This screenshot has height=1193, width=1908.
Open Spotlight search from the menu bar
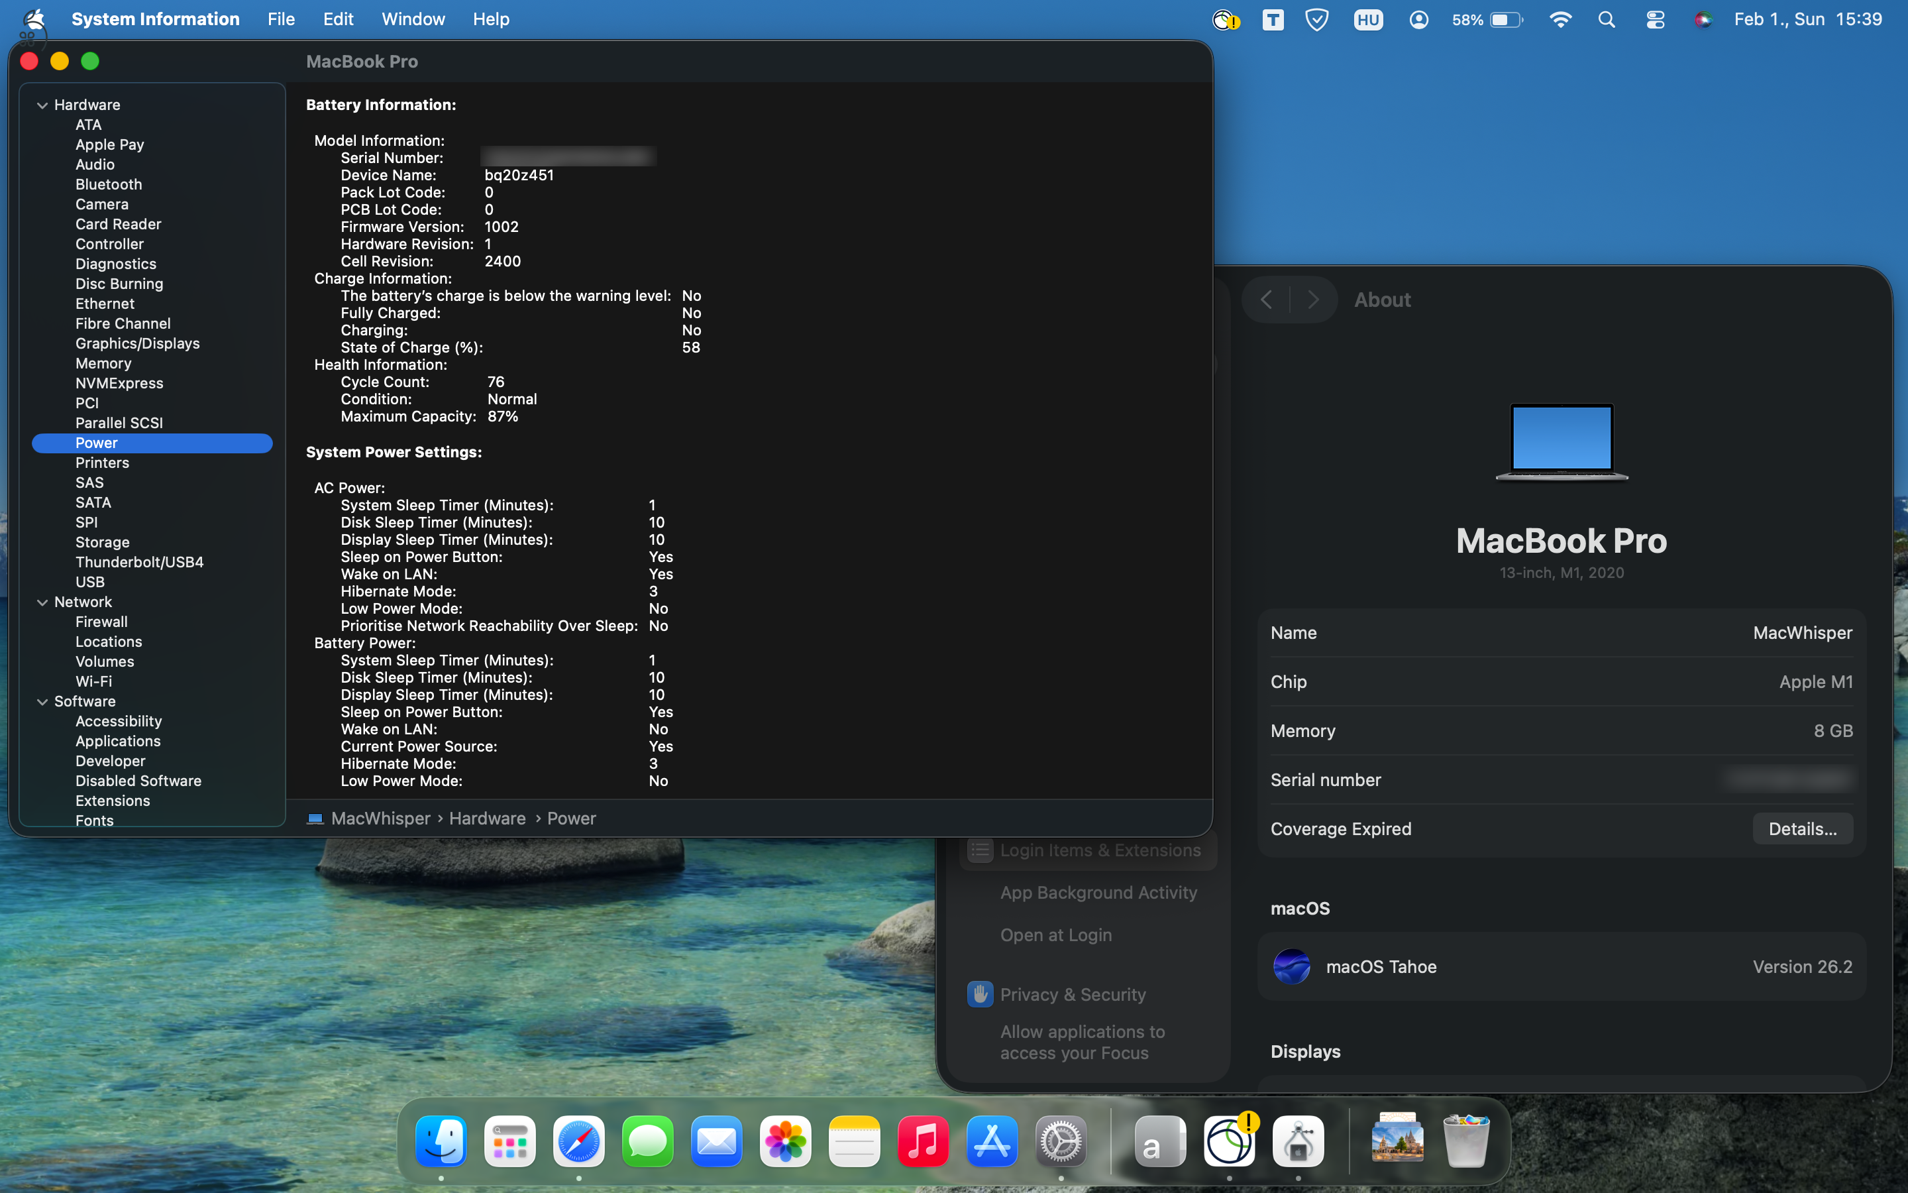point(1607,19)
